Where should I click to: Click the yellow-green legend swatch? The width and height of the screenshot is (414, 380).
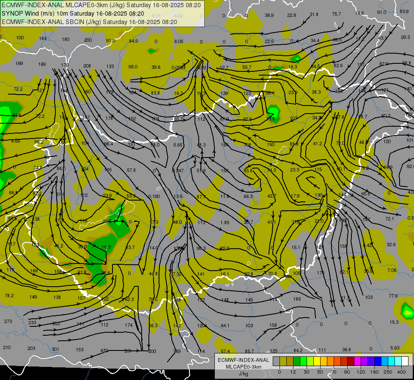point(310,361)
